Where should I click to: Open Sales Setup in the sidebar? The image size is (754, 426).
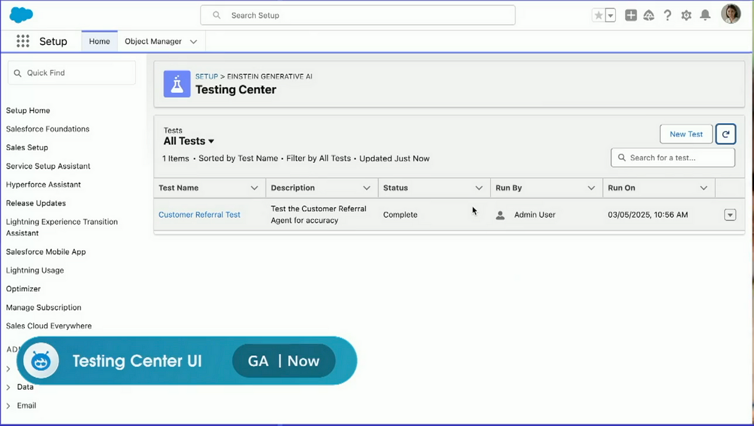27,147
